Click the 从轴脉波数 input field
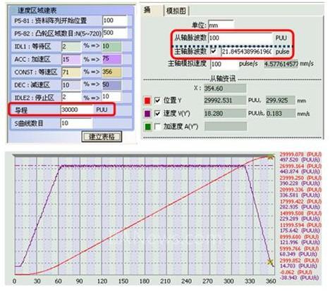330x291 pixels. tap(240, 38)
